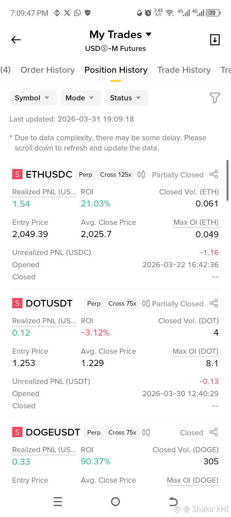Click the vertical scrollbar indicator
The width and height of the screenshot is (231, 517).
(227, 180)
